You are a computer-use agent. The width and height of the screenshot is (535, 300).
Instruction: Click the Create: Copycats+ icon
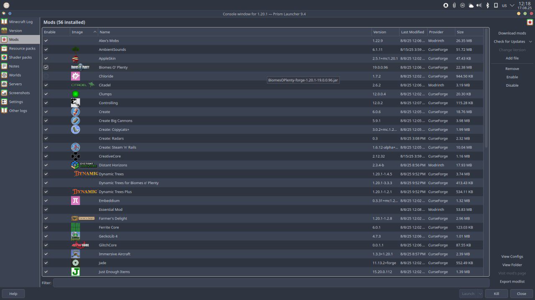click(75, 130)
